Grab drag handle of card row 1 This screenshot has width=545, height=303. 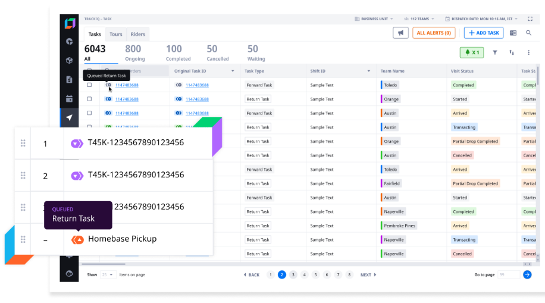[x=23, y=143]
